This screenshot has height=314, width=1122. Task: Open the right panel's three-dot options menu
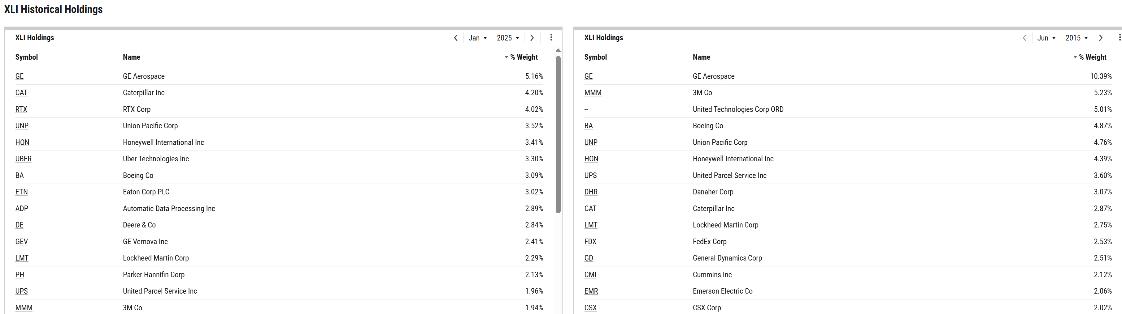tap(1120, 37)
